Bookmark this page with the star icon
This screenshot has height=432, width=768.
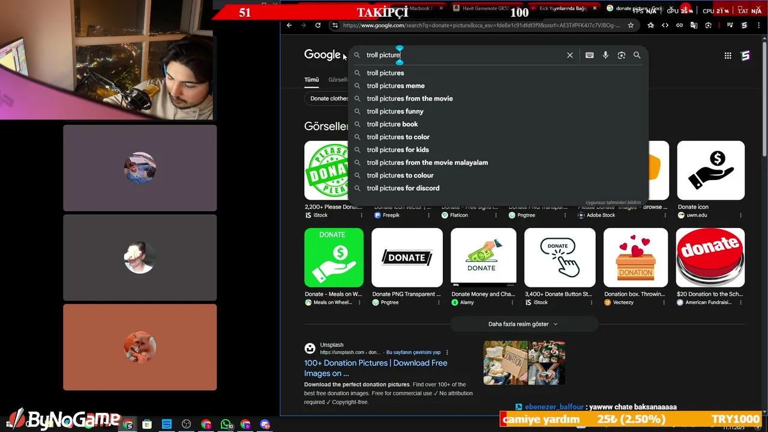pyautogui.click(x=631, y=25)
